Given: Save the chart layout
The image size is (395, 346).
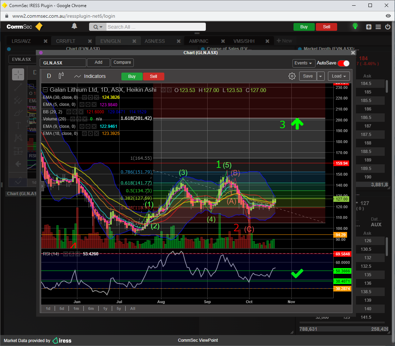Looking at the screenshot, I should (x=308, y=76).
